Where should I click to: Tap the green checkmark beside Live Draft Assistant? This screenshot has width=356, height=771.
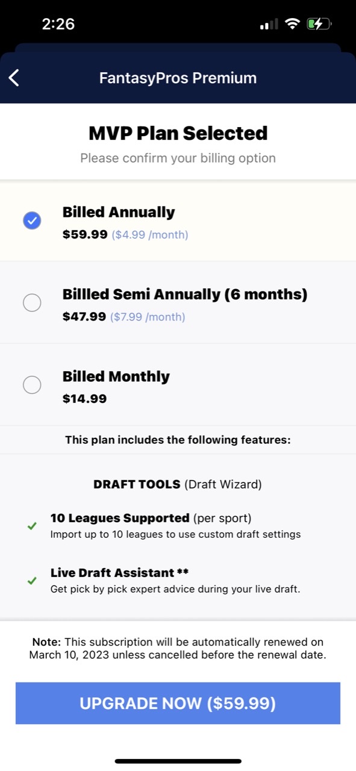coord(32,581)
